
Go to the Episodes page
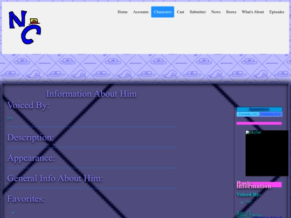(276, 12)
